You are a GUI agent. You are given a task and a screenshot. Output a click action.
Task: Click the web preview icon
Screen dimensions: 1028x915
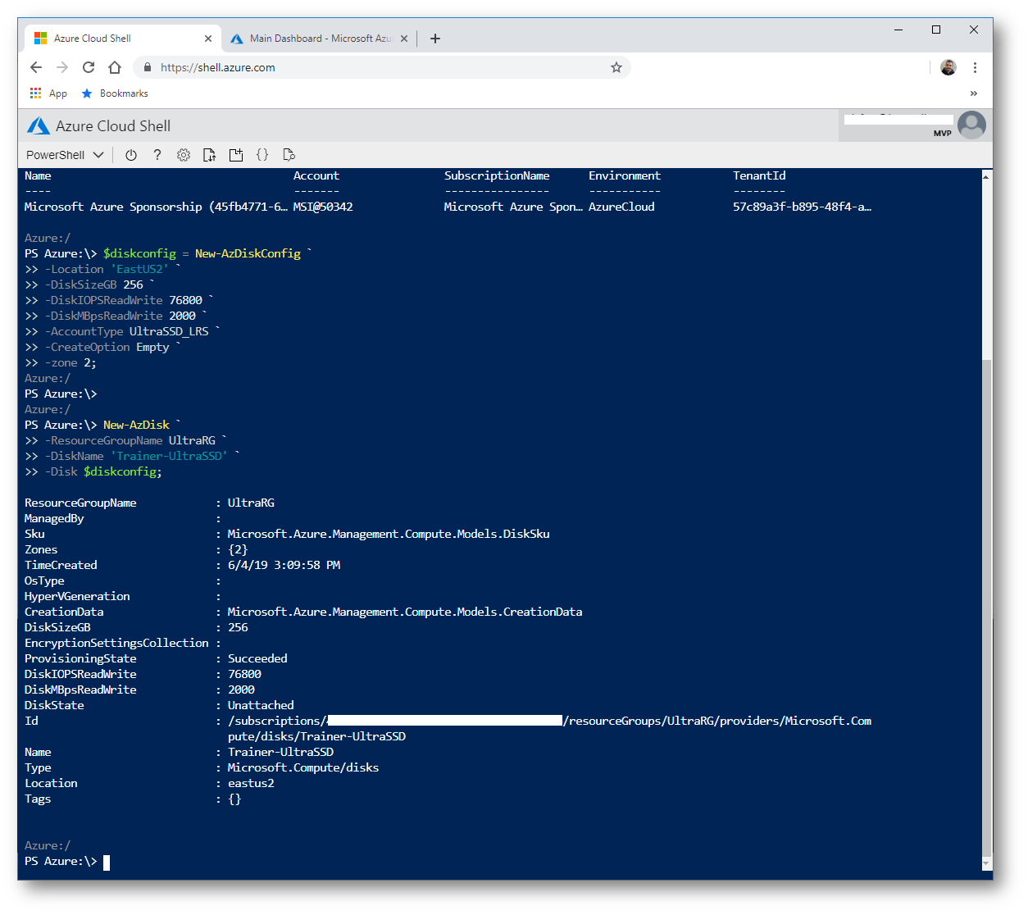[289, 154]
